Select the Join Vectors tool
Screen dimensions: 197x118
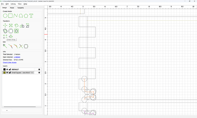click(x=11, y=46)
